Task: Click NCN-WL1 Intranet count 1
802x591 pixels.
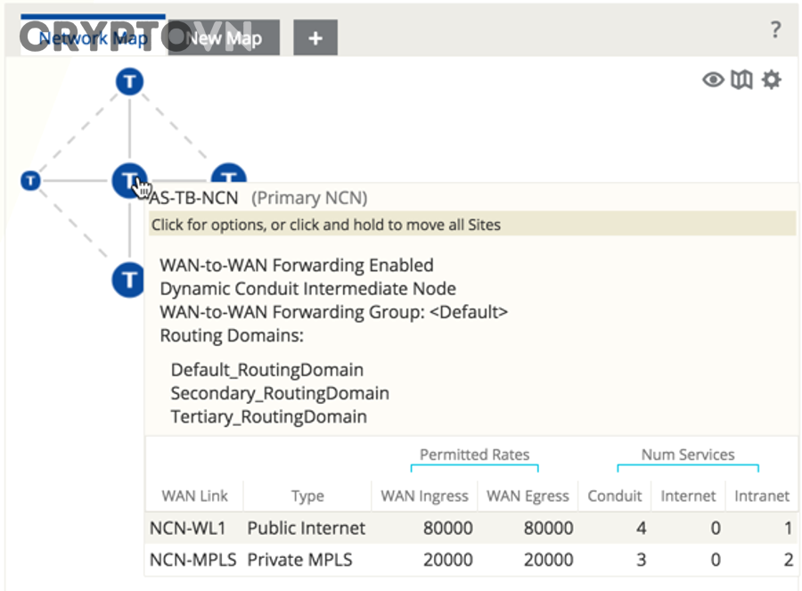Action: click(x=789, y=528)
